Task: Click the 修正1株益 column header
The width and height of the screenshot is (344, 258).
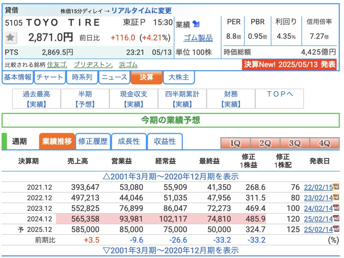Action: pyautogui.click(x=248, y=161)
